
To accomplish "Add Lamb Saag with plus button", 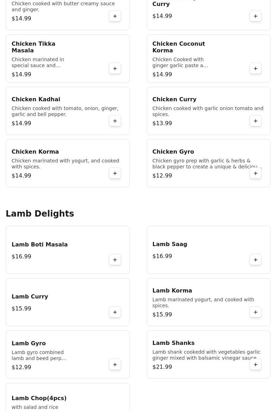I will click(x=256, y=259).
